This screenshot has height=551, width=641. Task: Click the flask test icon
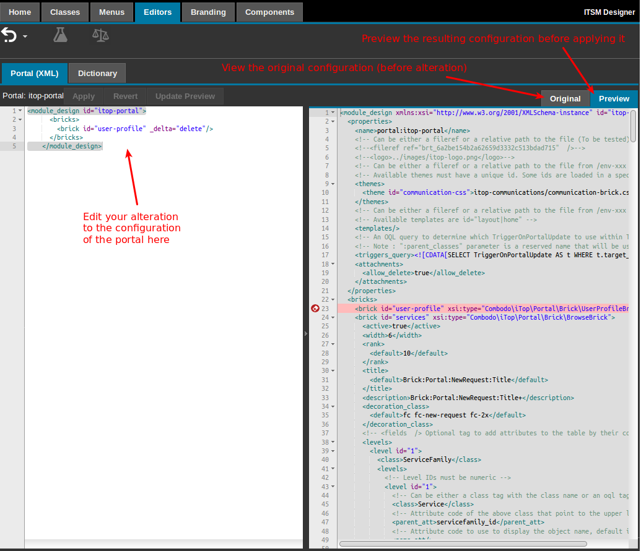(60, 35)
